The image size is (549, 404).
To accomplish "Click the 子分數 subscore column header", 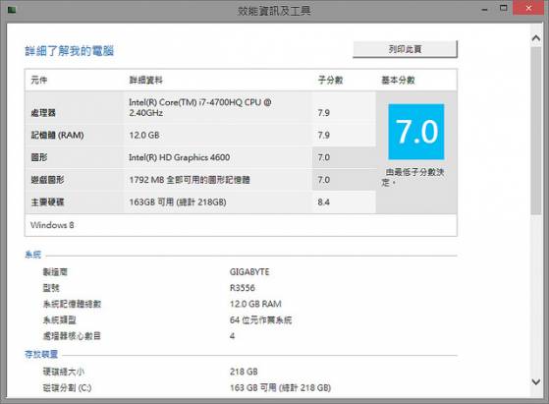I will point(330,80).
